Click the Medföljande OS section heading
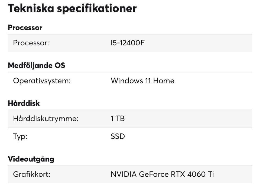Viewport: 260px width, 188px height. pos(36,65)
